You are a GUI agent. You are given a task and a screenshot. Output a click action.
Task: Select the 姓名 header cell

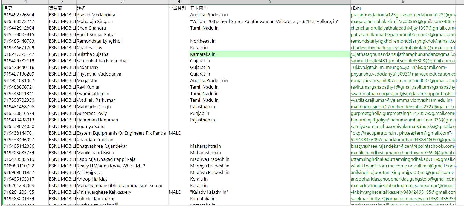point(122,8)
